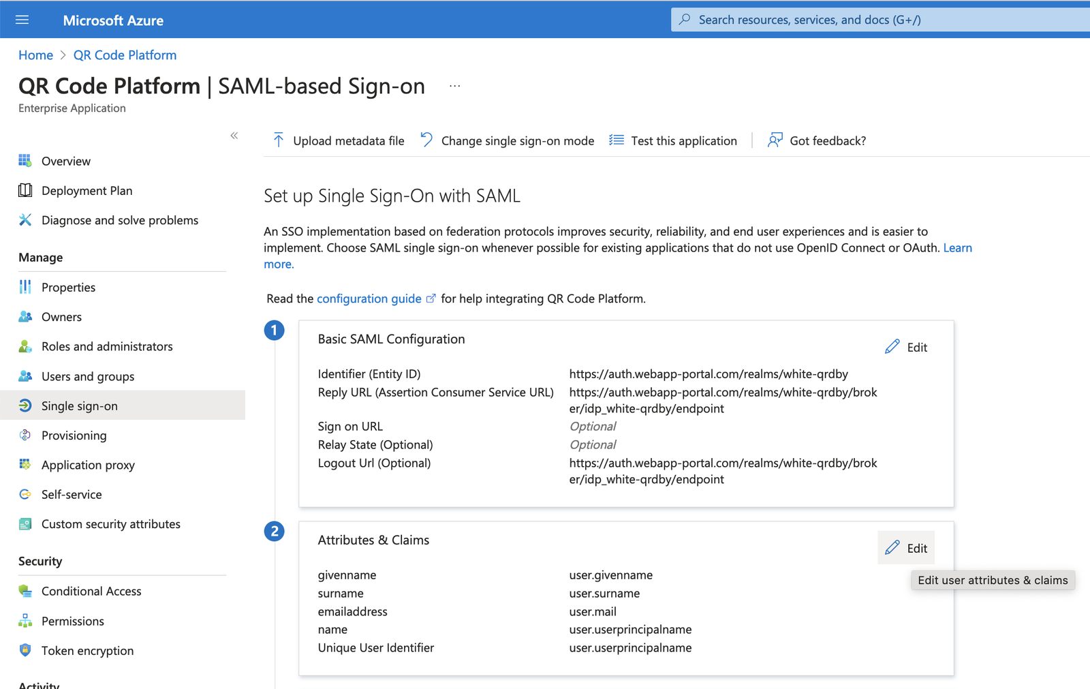This screenshot has width=1090, height=689.
Task: Click the Permissions hierarchy icon
Action: click(x=25, y=620)
